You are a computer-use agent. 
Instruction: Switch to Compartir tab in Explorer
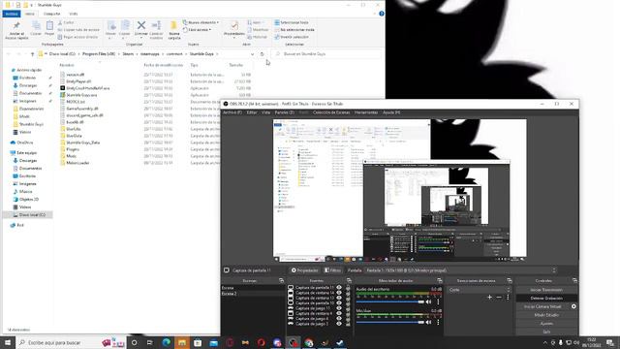click(51, 14)
